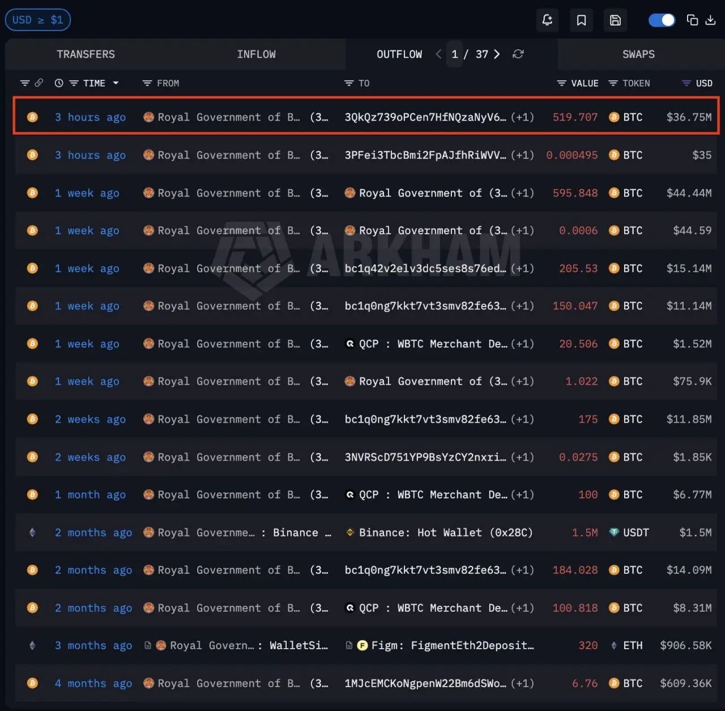Open the FROM column filter
Image resolution: width=725 pixels, height=711 pixels.
147,83
